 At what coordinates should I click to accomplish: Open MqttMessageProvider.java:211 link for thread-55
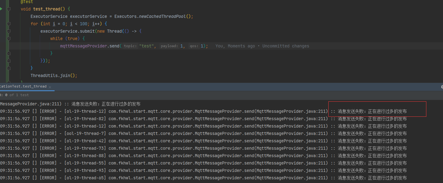[291, 163]
